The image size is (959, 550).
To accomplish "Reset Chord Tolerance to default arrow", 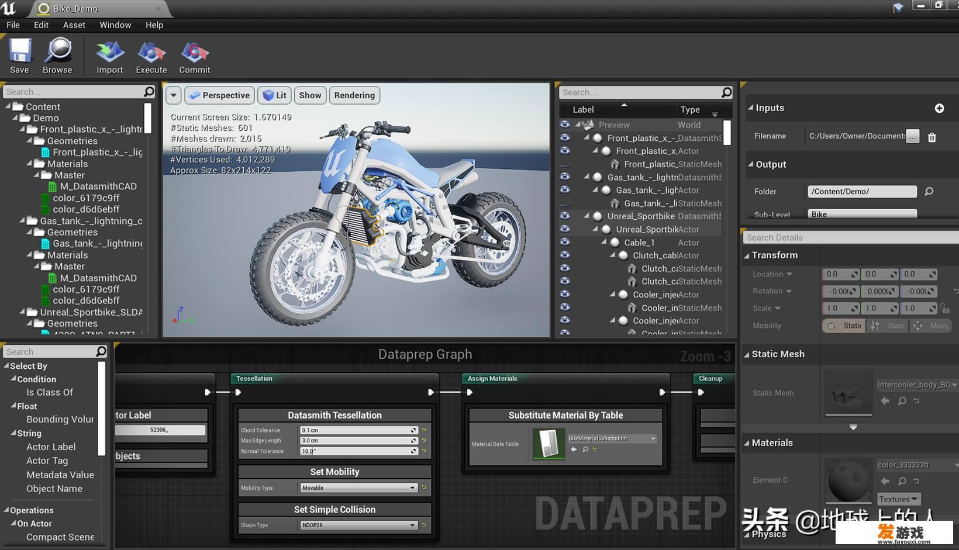I will coord(424,430).
